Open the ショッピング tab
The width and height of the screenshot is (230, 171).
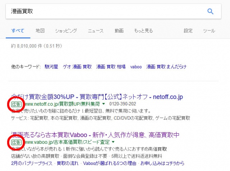tap(66, 31)
